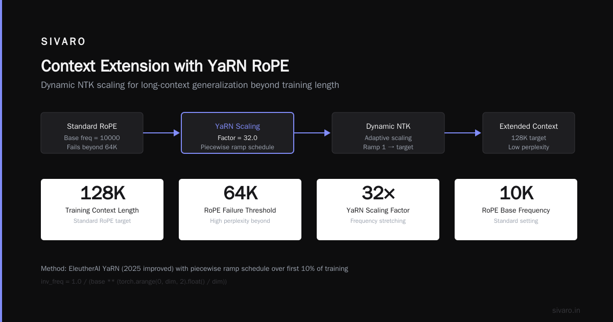Screen dimensions: 613x322
Task: Click arrow between Standard RoPE and YaRN Scaling
Action: [x=162, y=133]
